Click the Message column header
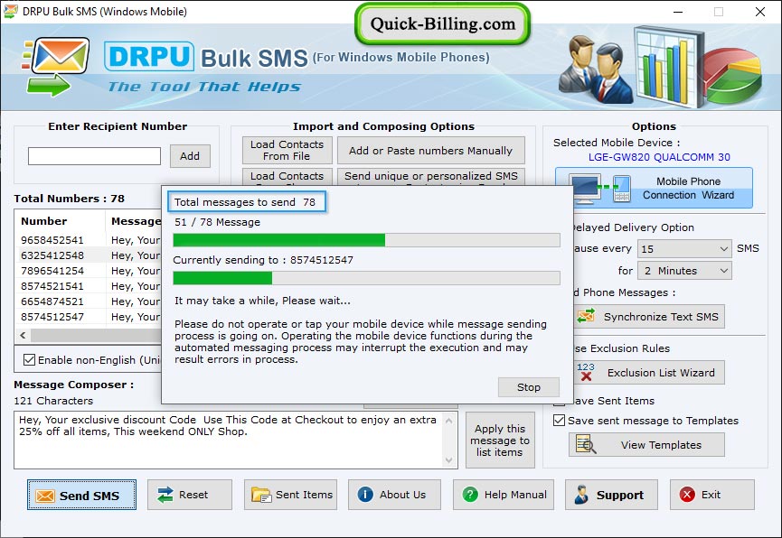This screenshot has width=782, height=538. point(134,221)
